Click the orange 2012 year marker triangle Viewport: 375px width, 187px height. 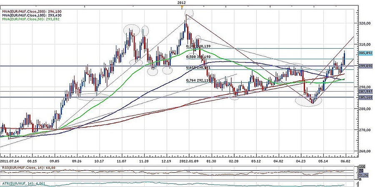point(182,6)
